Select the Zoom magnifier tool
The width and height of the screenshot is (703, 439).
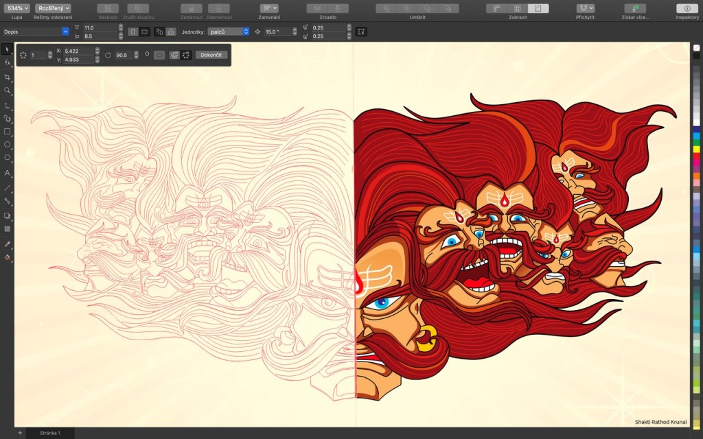click(7, 91)
